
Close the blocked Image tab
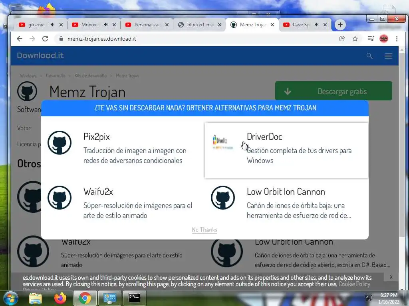(220, 25)
